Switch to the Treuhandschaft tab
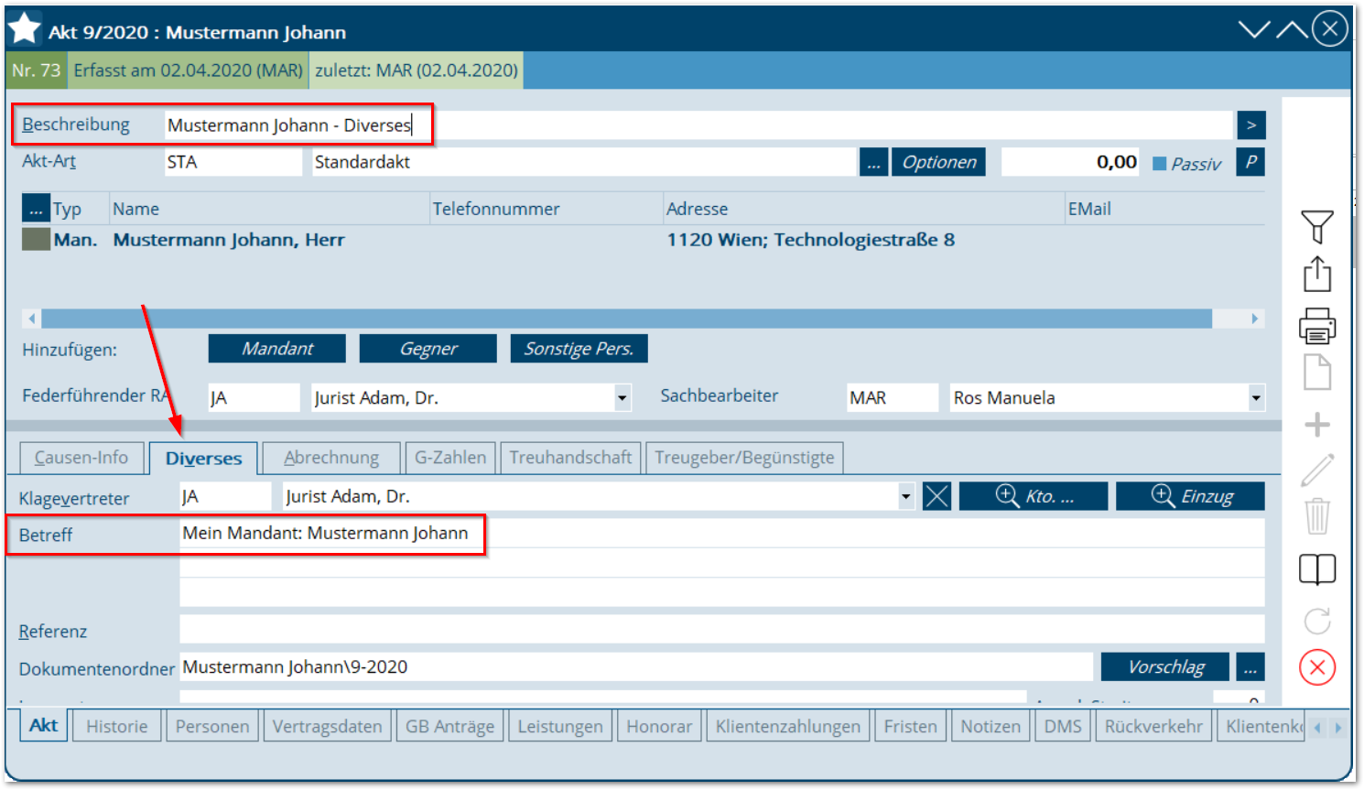 [x=570, y=458]
